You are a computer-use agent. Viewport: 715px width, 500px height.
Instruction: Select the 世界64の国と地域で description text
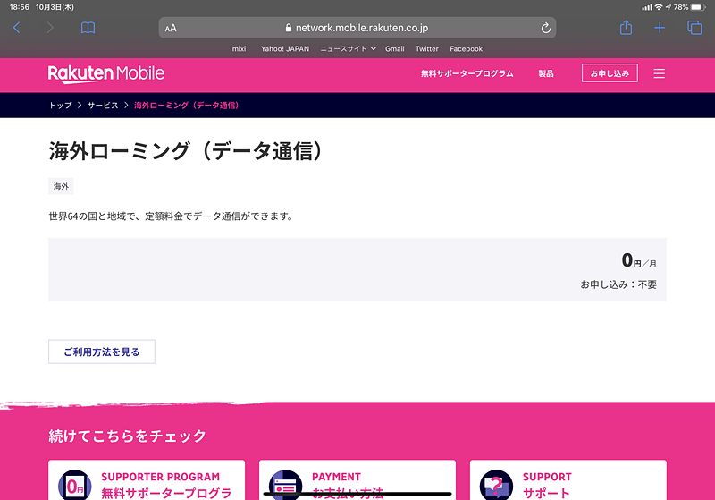[172, 216]
